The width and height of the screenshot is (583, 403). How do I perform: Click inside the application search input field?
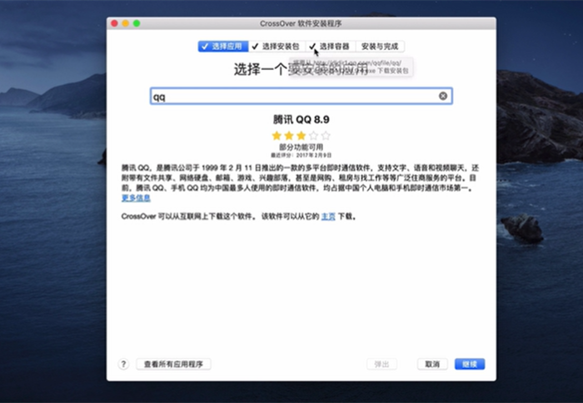click(x=301, y=97)
